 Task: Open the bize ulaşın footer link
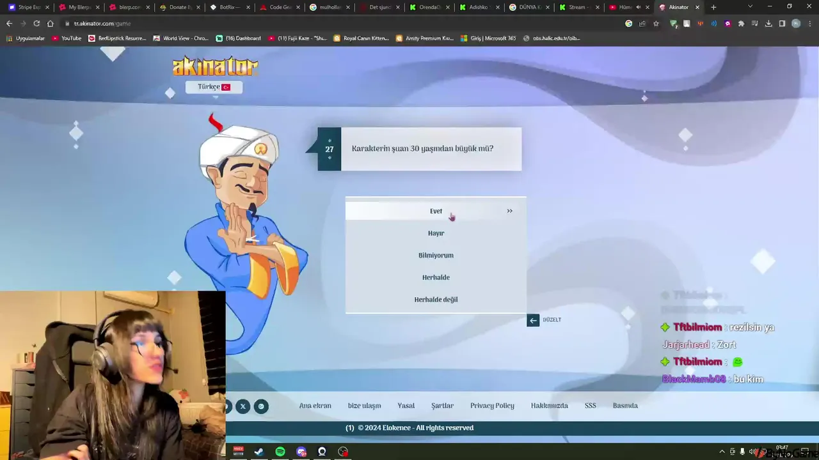click(x=364, y=406)
